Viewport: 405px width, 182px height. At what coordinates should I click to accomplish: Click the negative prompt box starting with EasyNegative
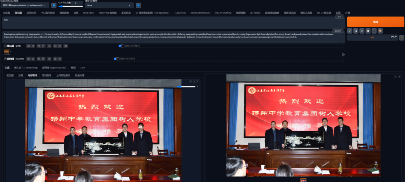(174, 37)
